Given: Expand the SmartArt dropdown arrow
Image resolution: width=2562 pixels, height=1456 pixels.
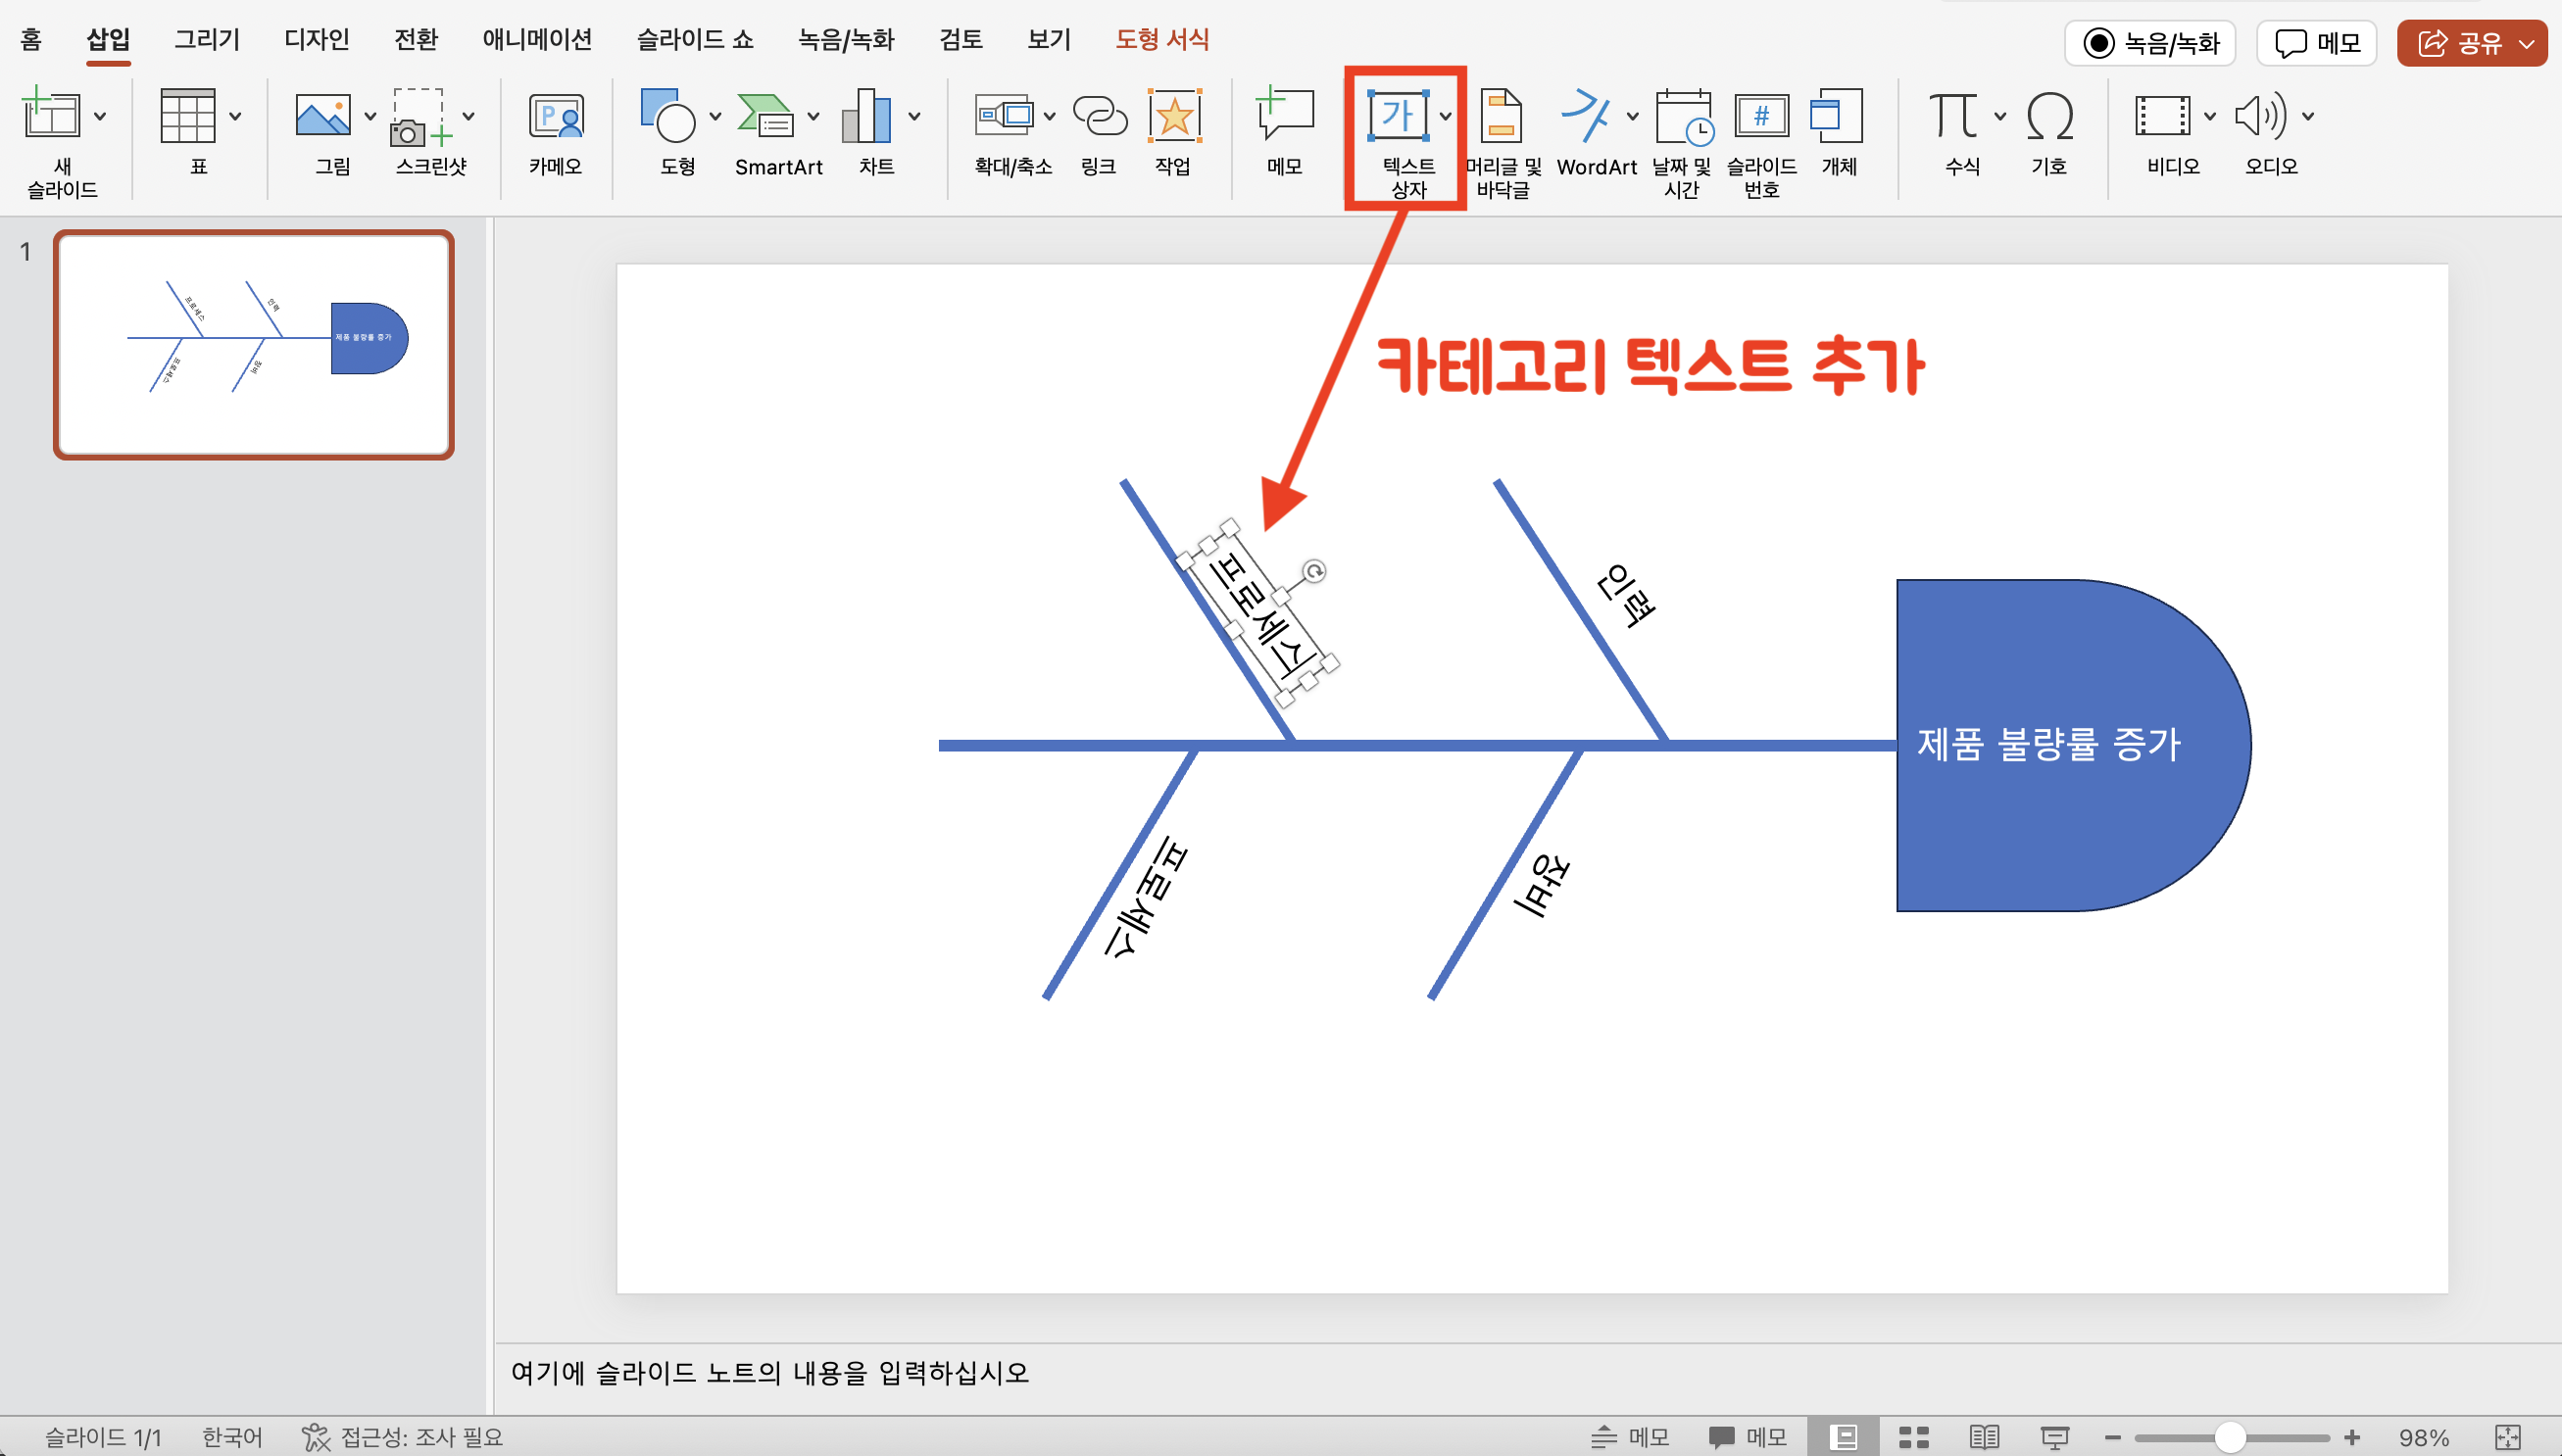Looking at the screenshot, I should tap(813, 116).
